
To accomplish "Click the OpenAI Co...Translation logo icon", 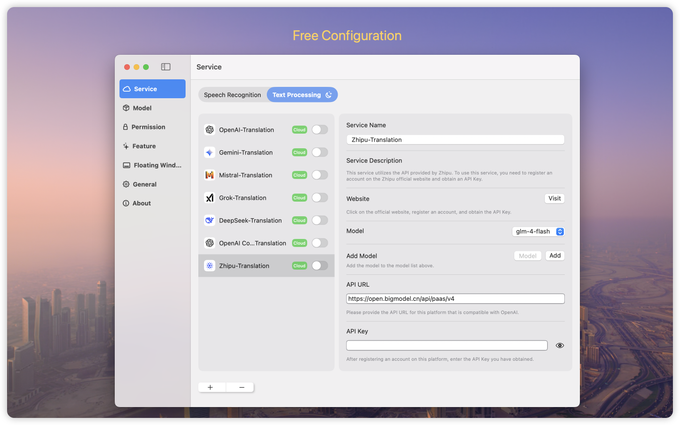I will tap(210, 243).
